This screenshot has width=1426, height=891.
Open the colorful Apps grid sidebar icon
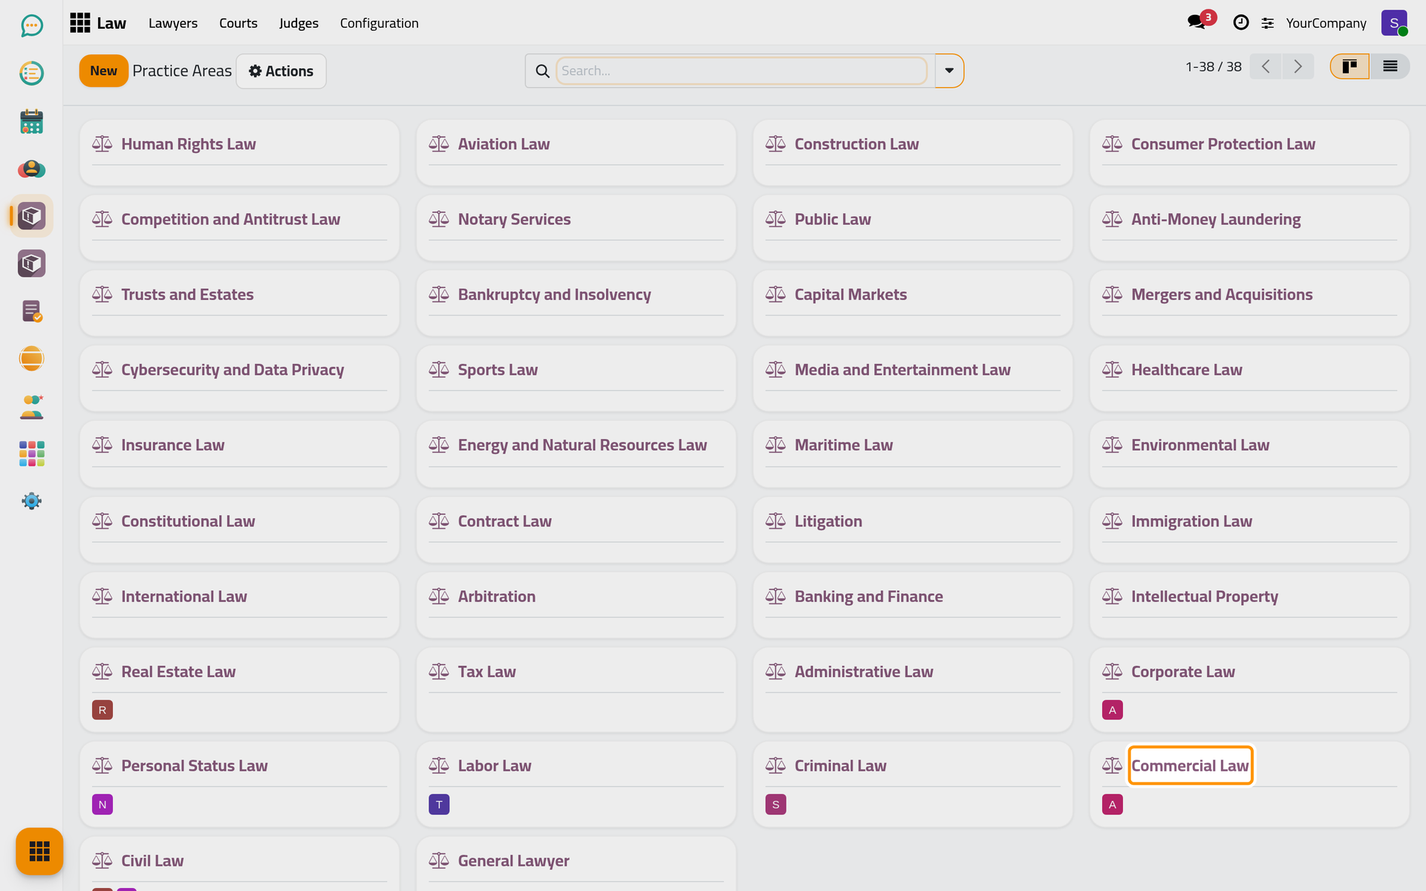(31, 454)
